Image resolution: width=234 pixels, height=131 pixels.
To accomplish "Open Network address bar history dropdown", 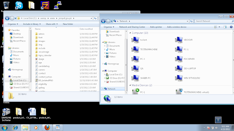I will click(187, 21).
